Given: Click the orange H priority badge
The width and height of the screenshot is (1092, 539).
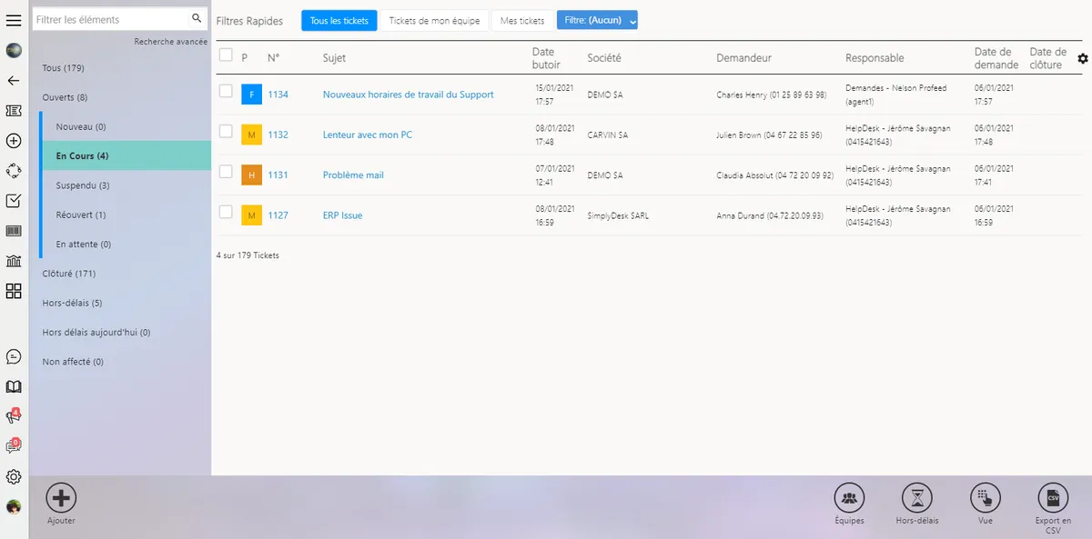Looking at the screenshot, I should (x=251, y=175).
